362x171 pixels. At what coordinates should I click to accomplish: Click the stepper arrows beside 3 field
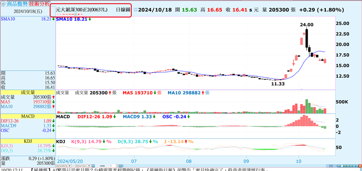point(117,166)
